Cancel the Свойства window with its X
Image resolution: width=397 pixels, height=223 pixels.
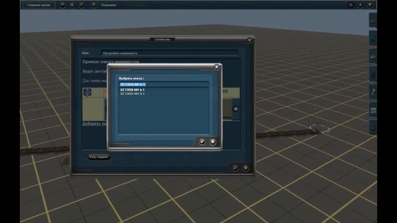(x=246, y=168)
